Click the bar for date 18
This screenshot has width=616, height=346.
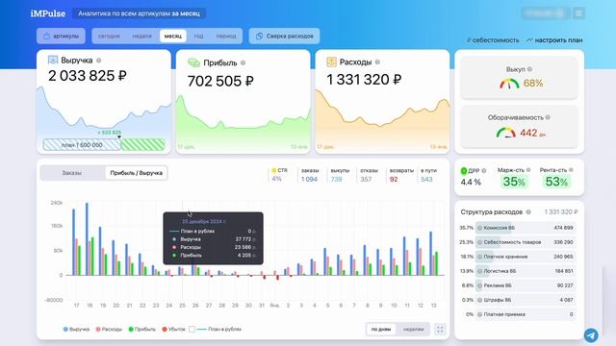click(87, 239)
